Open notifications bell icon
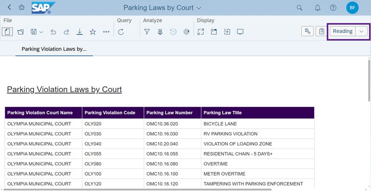The width and height of the screenshot is (371, 191). [x=317, y=8]
